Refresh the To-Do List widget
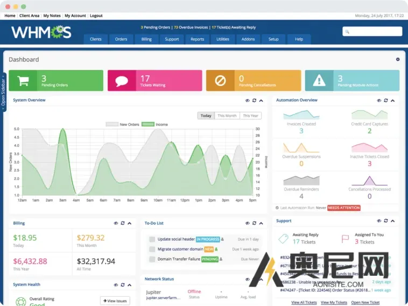 point(254,223)
